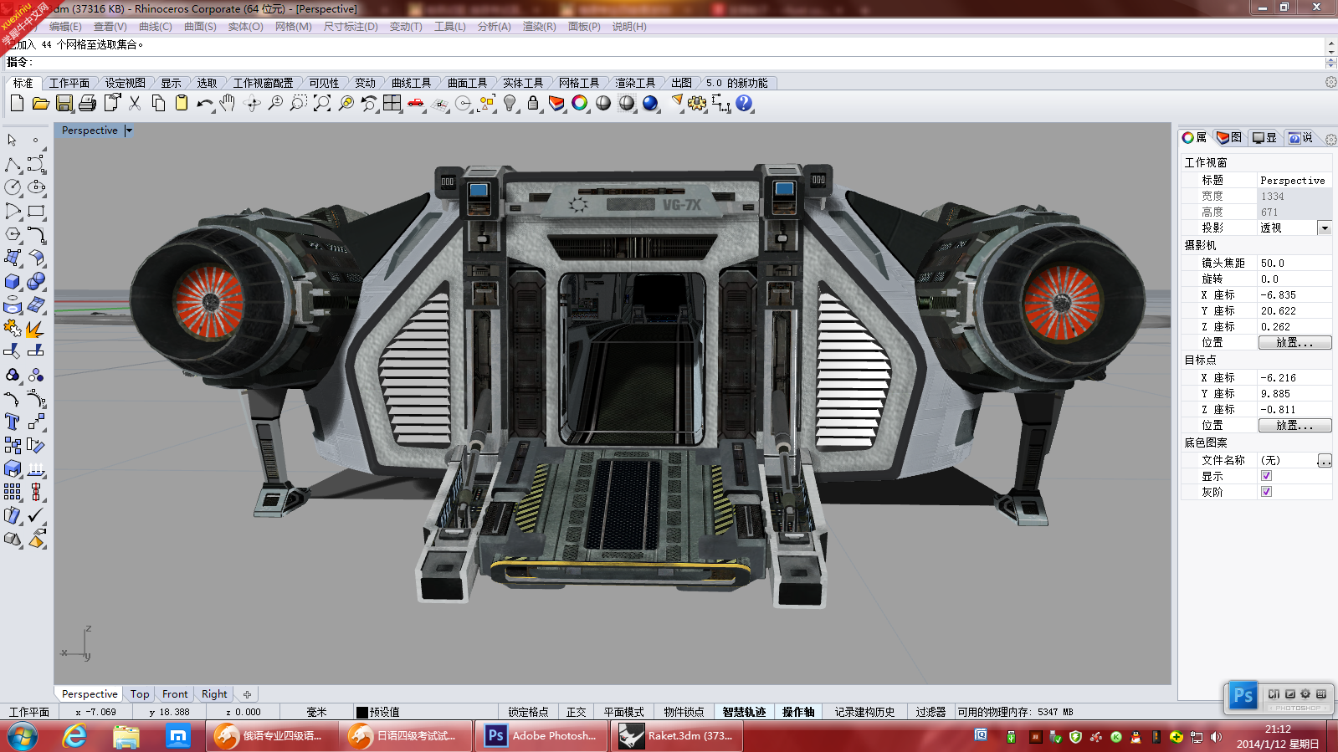The height and width of the screenshot is (752, 1338).
Task: Copy objects to the clipboard
Action: (x=158, y=103)
